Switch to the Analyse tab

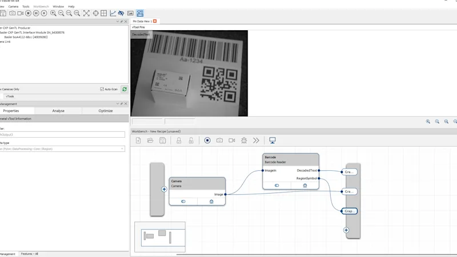click(58, 111)
